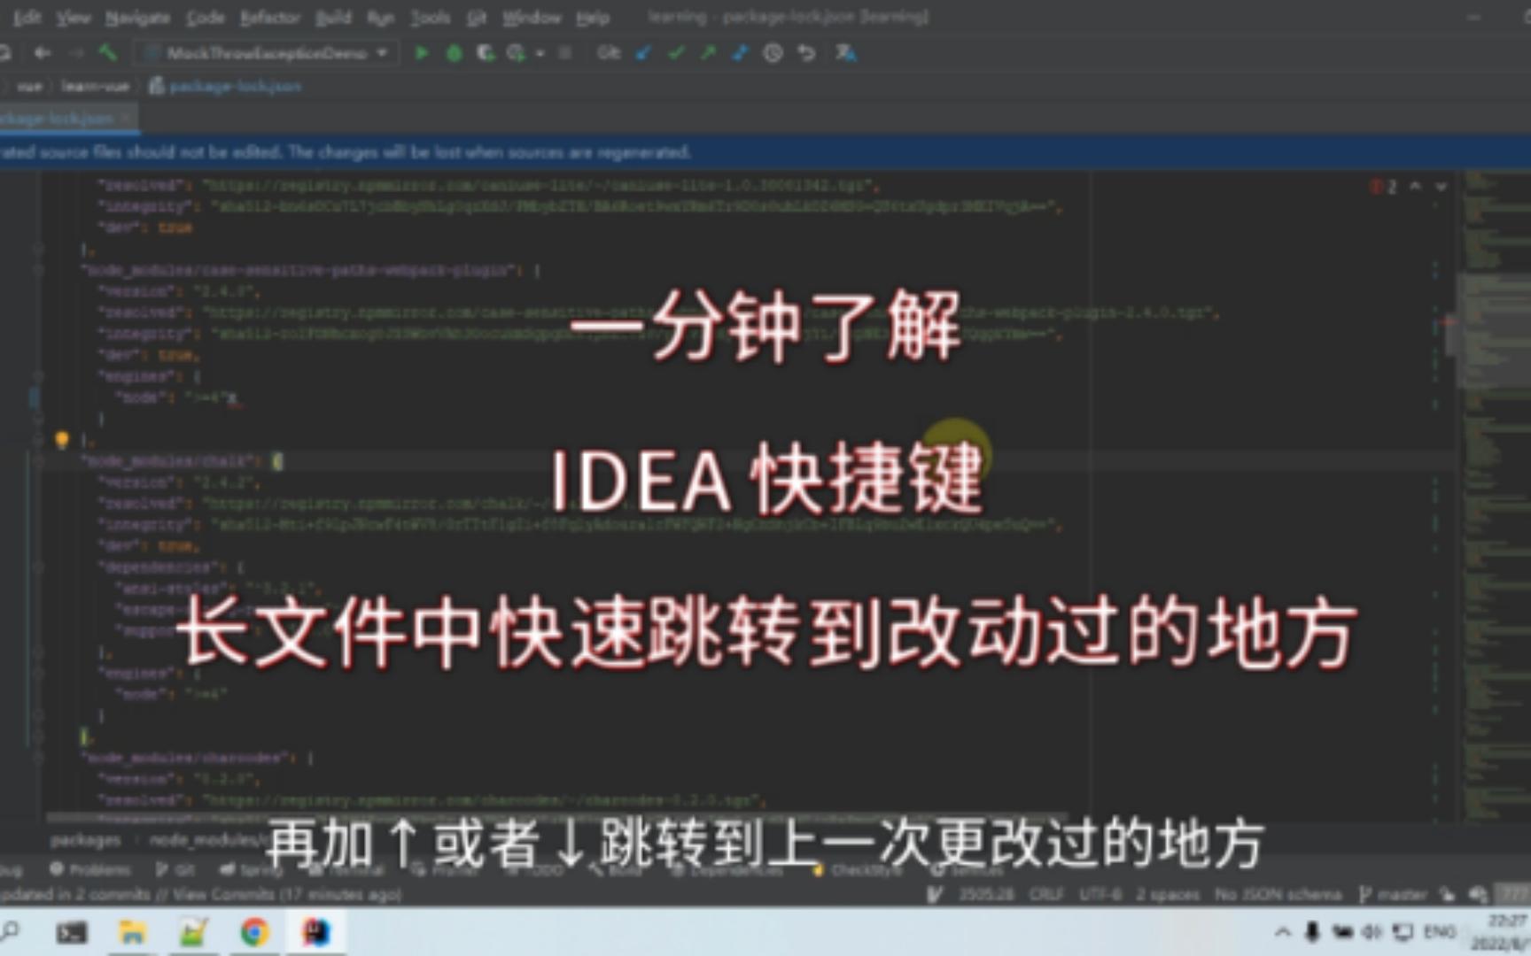Commit changes using the green checkmark icon
The image size is (1531, 956).
pyautogui.click(x=676, y=53)
